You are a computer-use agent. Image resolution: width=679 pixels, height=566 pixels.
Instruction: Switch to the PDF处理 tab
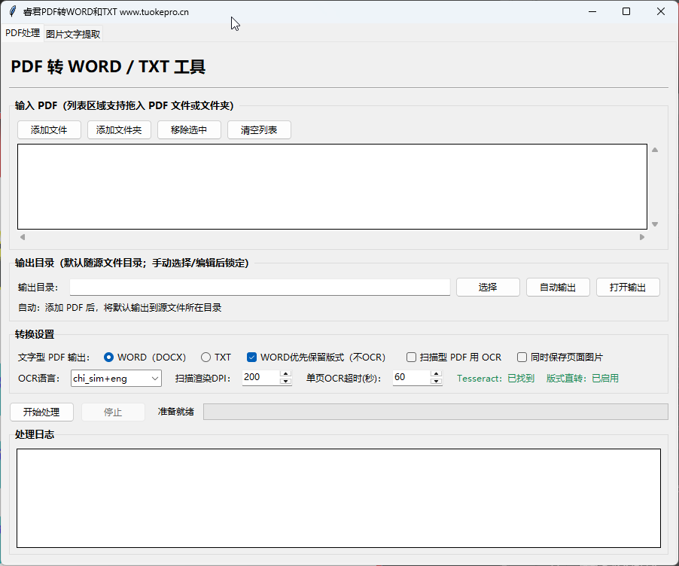(23, 33)
